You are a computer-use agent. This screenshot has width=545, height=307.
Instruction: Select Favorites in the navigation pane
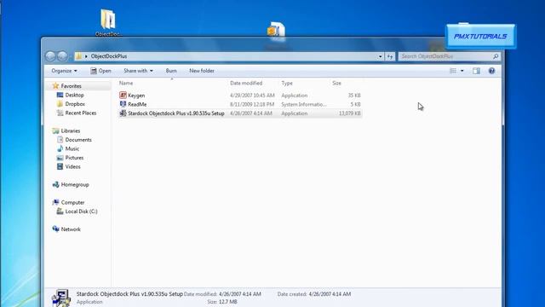(x=71, y=86)
